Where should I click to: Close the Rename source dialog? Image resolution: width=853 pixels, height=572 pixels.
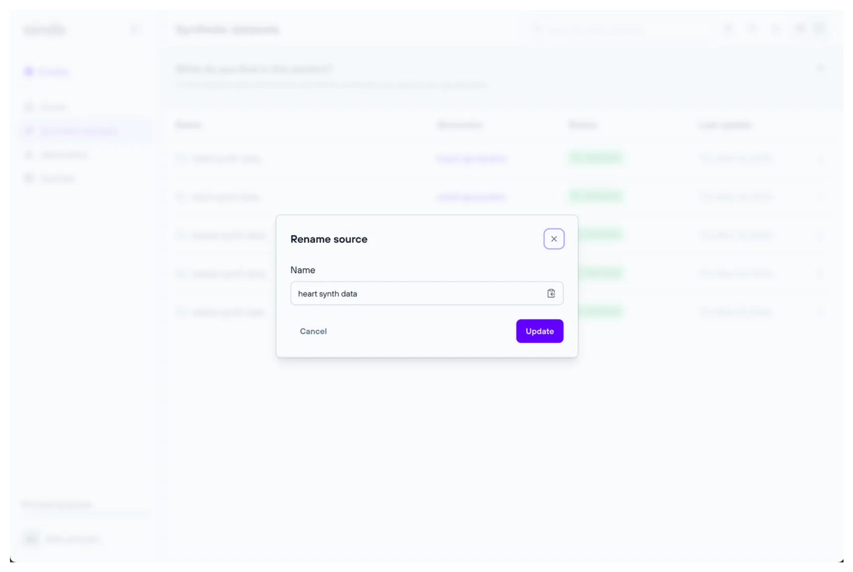(x=553, y=239)
